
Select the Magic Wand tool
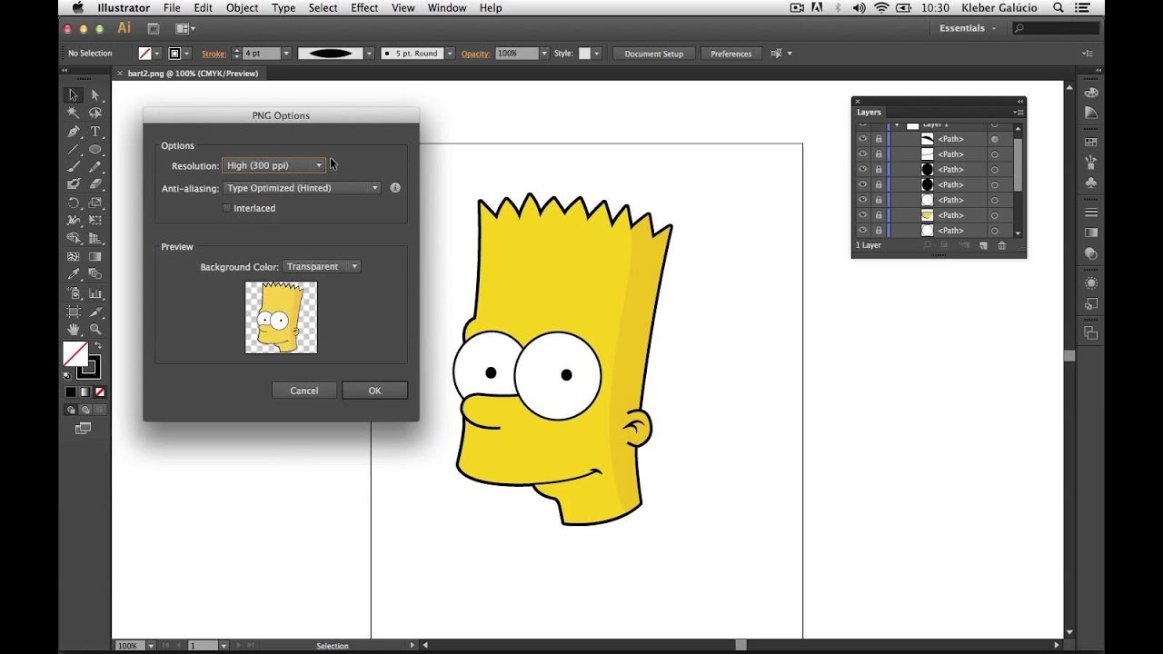coord(74,113)
